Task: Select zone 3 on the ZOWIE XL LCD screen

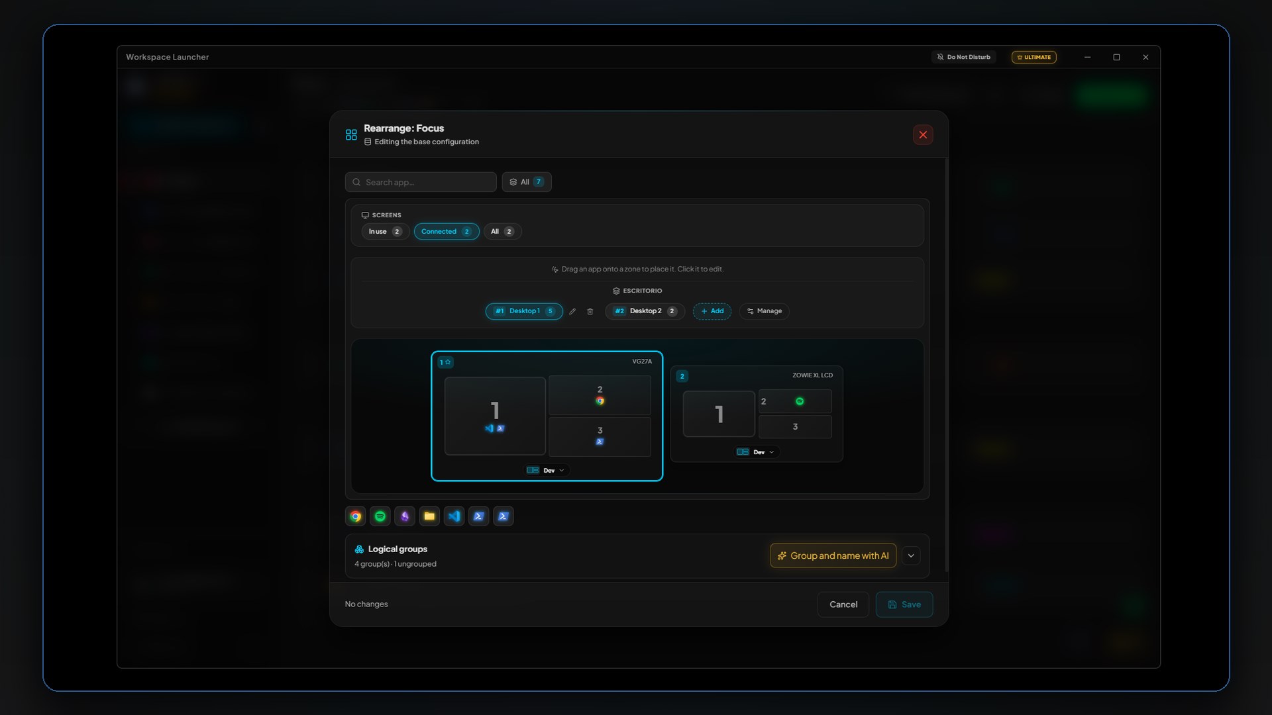Action: (x=795, y=427)
